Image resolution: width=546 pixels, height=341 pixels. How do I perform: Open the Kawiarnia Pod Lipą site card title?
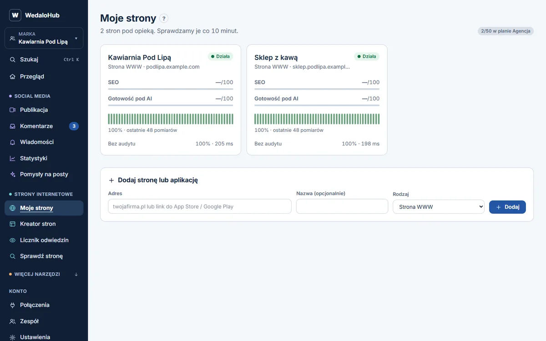[x=140, y=58]
